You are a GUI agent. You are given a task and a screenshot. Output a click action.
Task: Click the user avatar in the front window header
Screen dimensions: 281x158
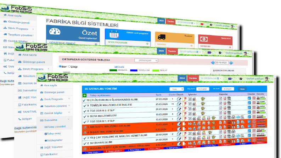tap(266, 79)
